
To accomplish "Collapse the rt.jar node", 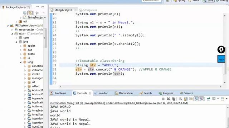I will pyautogui.click(x=12, y=34).
